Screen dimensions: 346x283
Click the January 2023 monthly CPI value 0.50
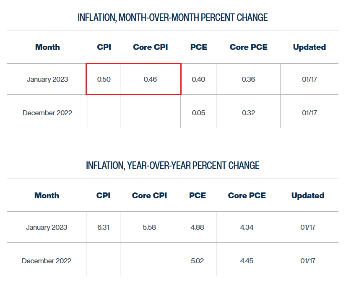click(x=104, y=79)
